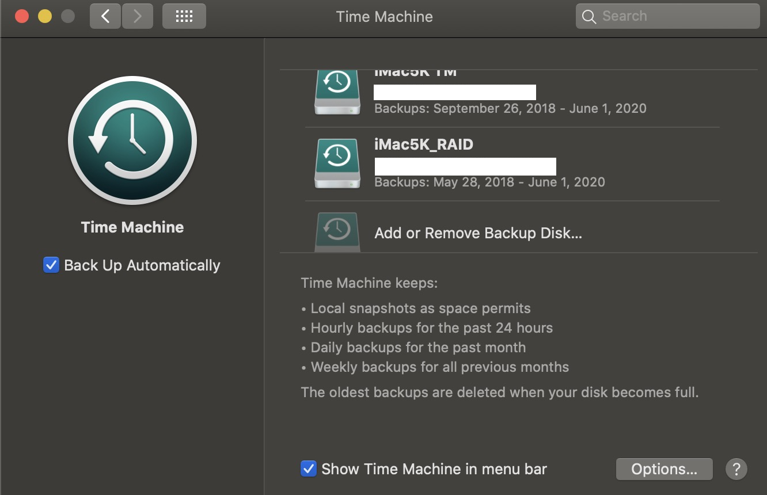Minimize the Time Machine window

[x=45, y=16]
